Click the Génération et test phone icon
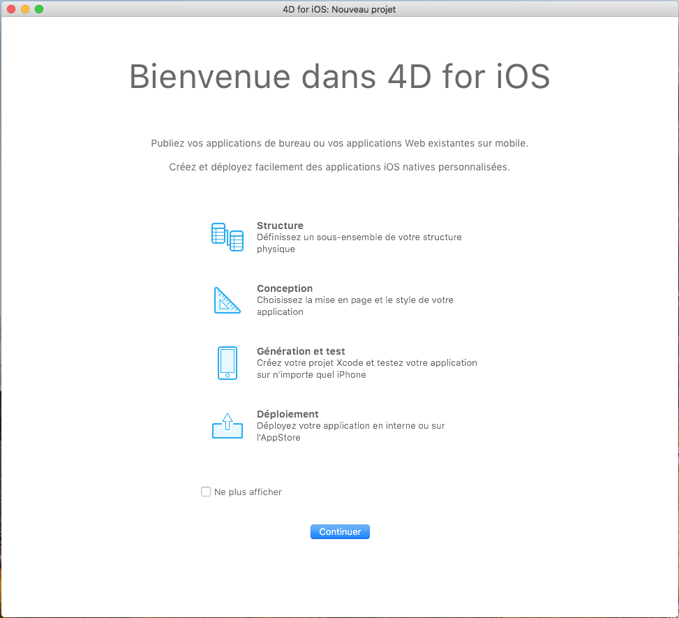This screenshot has width=679, height=618. click(227, 363)
